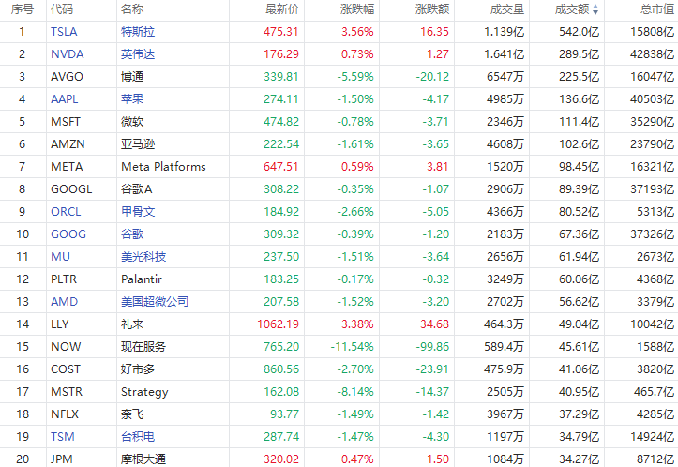Open the AAPL code link
Image resolution: width=678 pixels, height=467 pixels.
pyautogui.click(x=66, y=98)
